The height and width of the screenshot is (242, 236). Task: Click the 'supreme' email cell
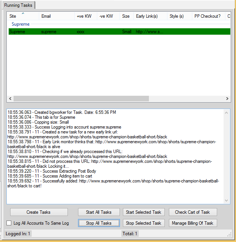[49, 32]
